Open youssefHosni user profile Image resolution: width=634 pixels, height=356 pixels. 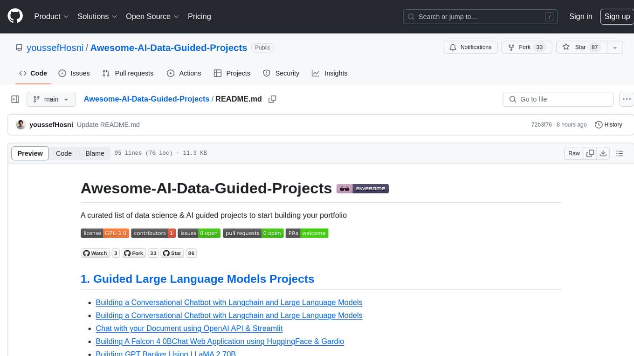(x=55, y=48)
